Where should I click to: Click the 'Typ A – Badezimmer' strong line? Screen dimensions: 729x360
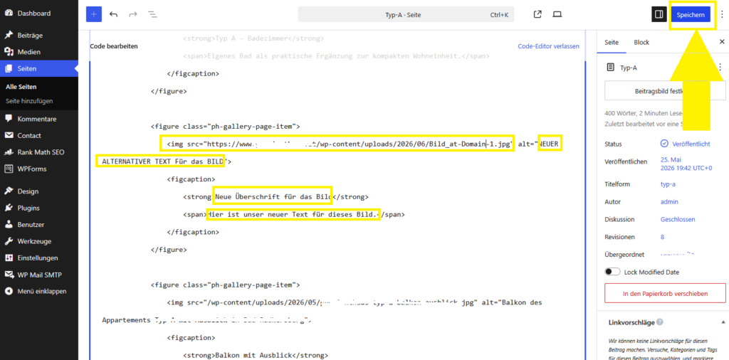[x=253, y=38]
